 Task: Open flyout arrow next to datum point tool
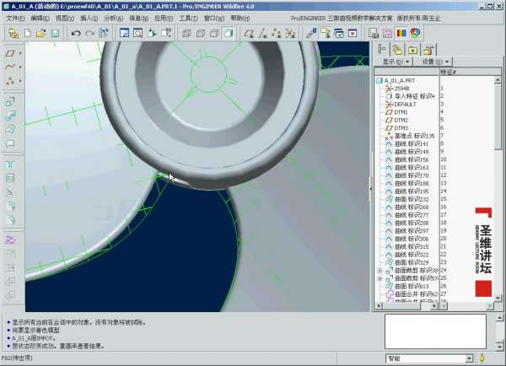pyautogui.click(x=20, y=81)
